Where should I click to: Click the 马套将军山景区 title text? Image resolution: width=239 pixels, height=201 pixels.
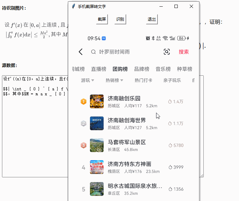tap(127, 142)
